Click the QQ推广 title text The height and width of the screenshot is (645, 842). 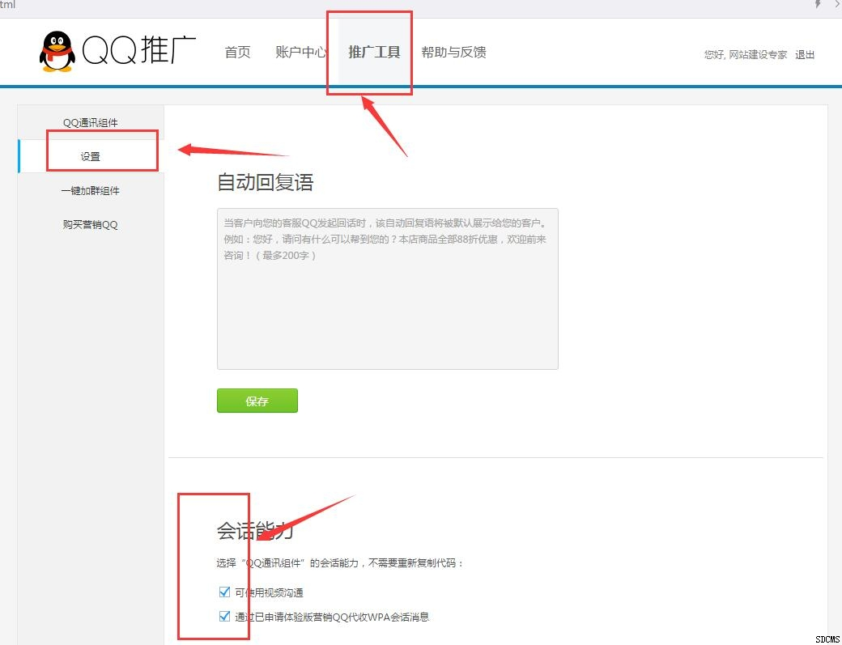(x=138, y=50)
